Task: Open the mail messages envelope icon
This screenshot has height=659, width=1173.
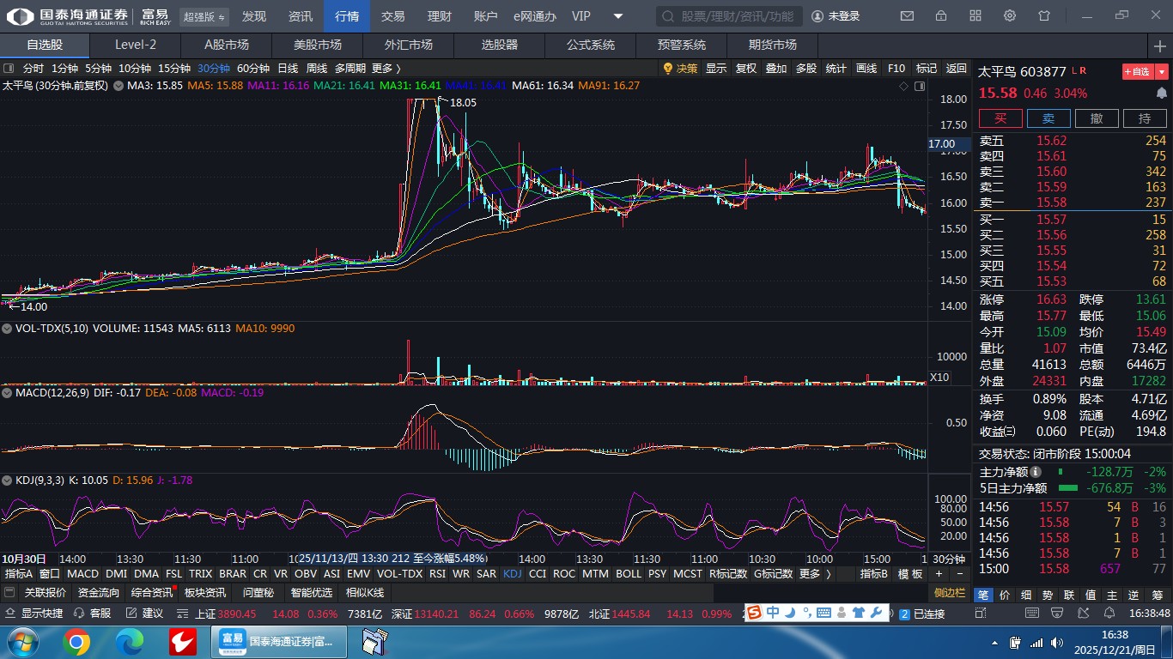Action: click(907, 16)
